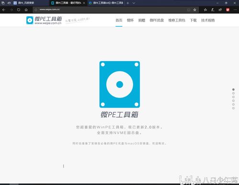Image resolution: width=239 pixels, height=185 pixels.
Task: Close the active 微PE工具箱 tab
Action: point(84,3)
